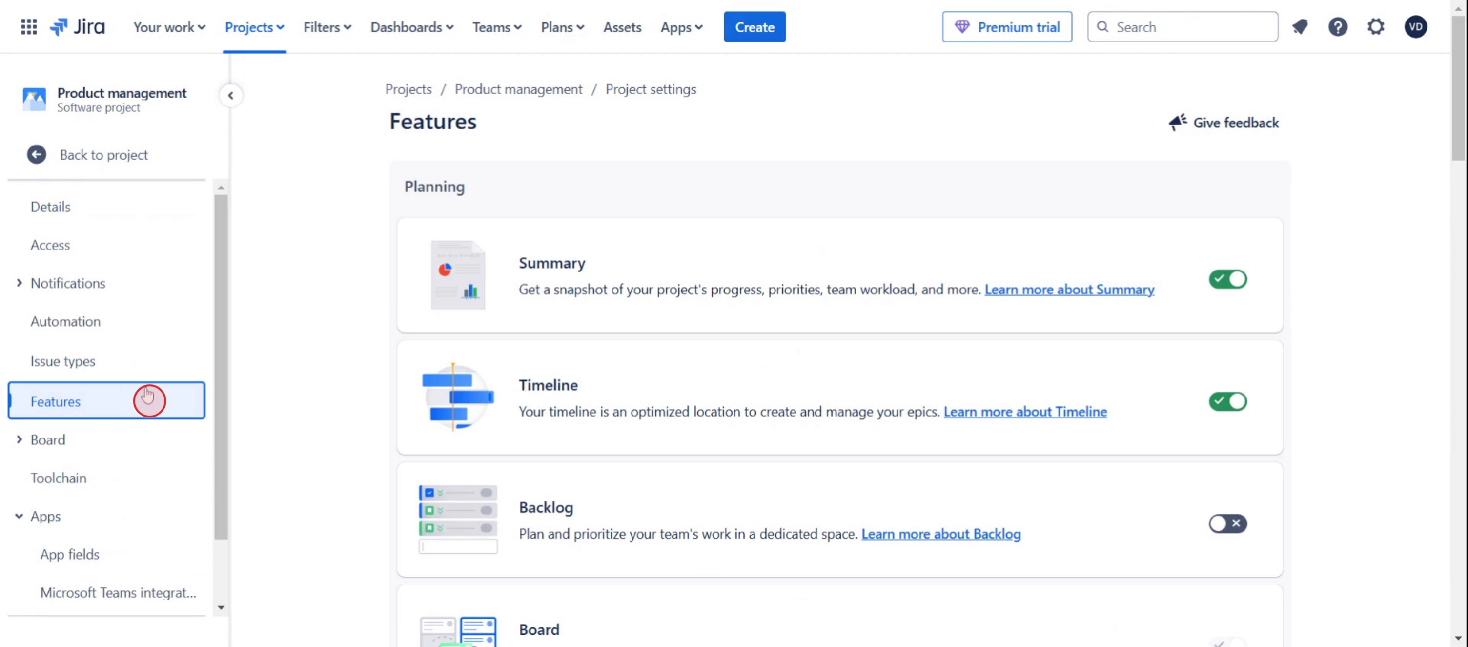This screenshot has width=1468, height=647.
Task: Turn off the Timeline toggle
Action: 1227,401
